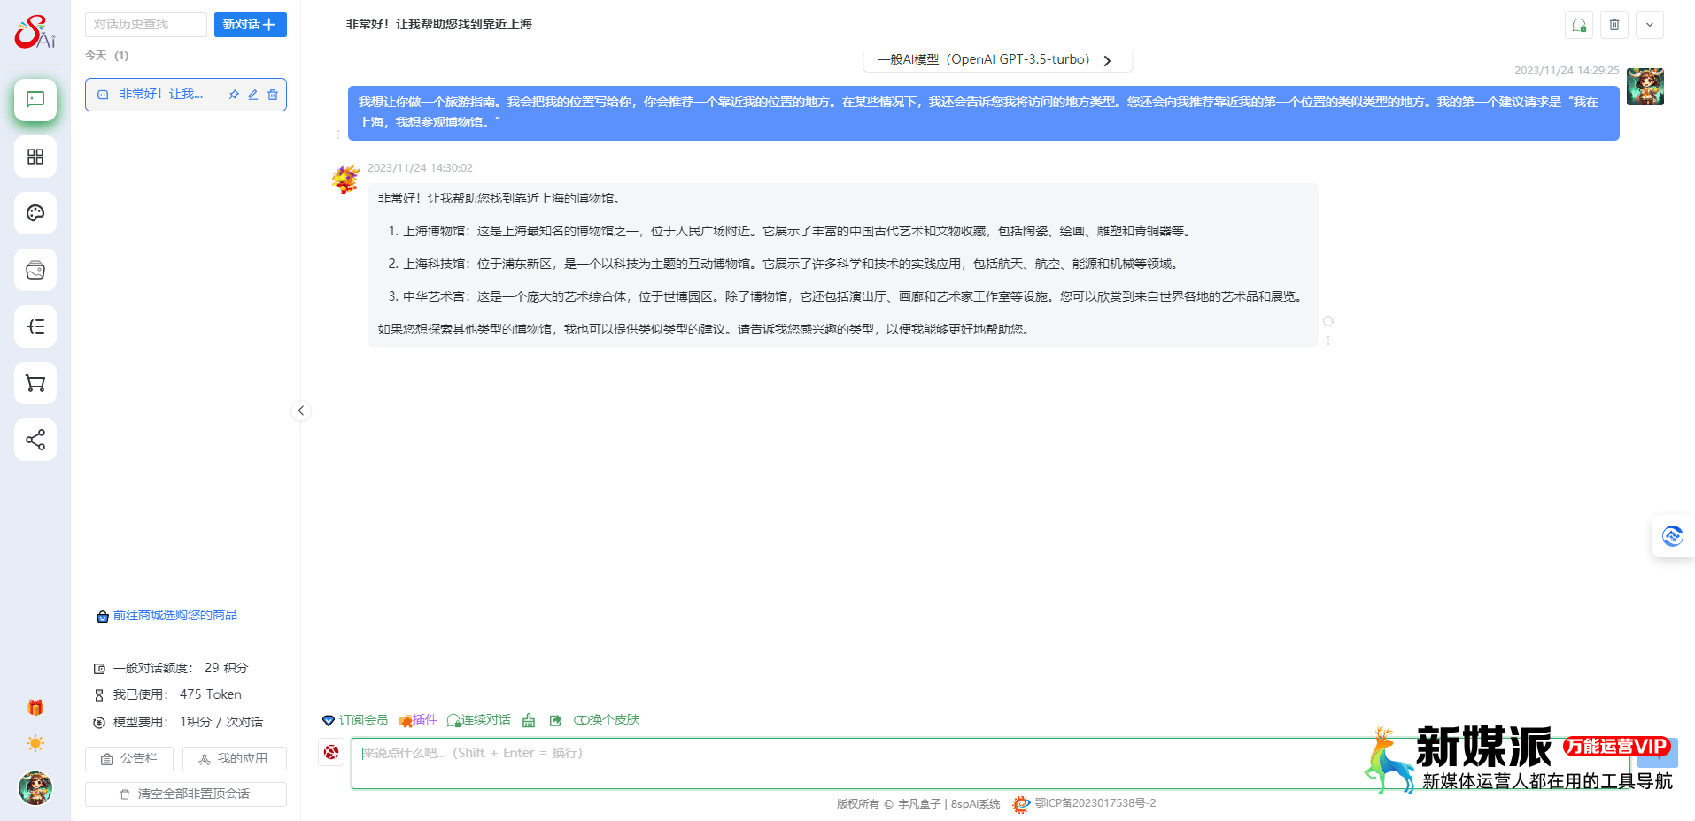This screenshot has width=1695, height=821.
Task: Open the shopping cart icon in sidebar
Action: click(35, 383)
